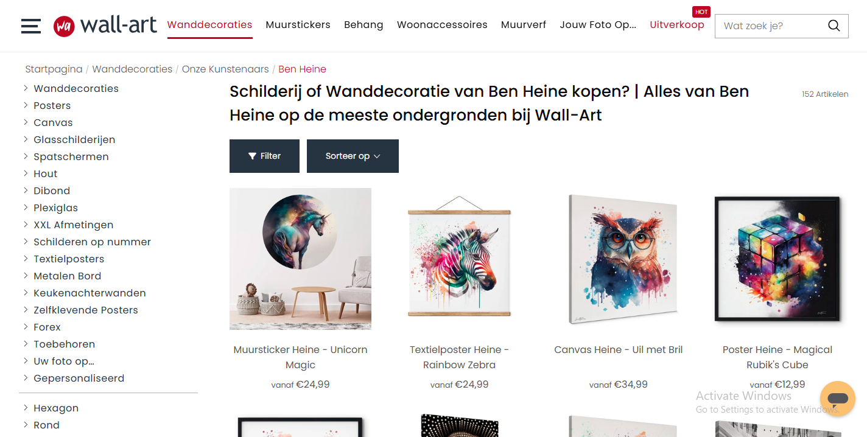The width and height of the screenshot is (867, 437).
Task: Click the funnel icon in Filter button
Action: [252, 156]
